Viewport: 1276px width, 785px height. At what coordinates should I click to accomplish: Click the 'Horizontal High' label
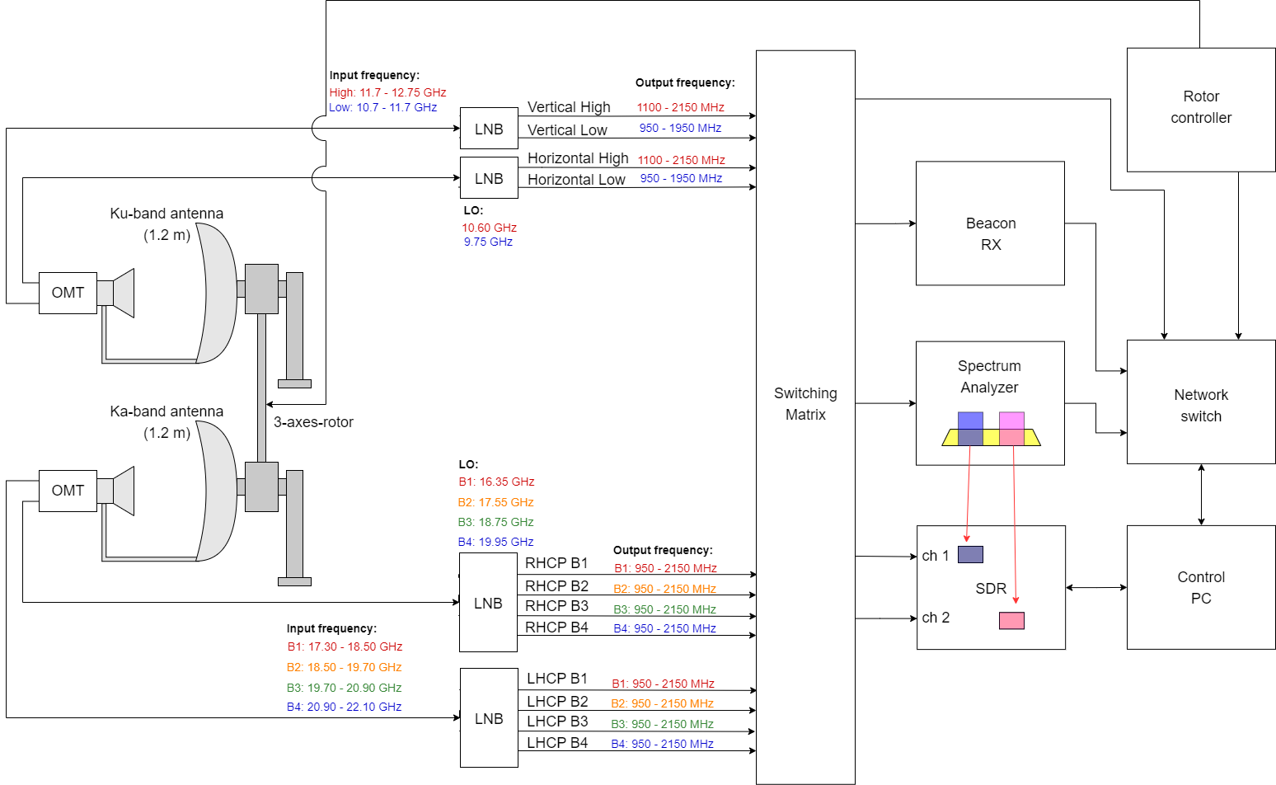point(578,158)
